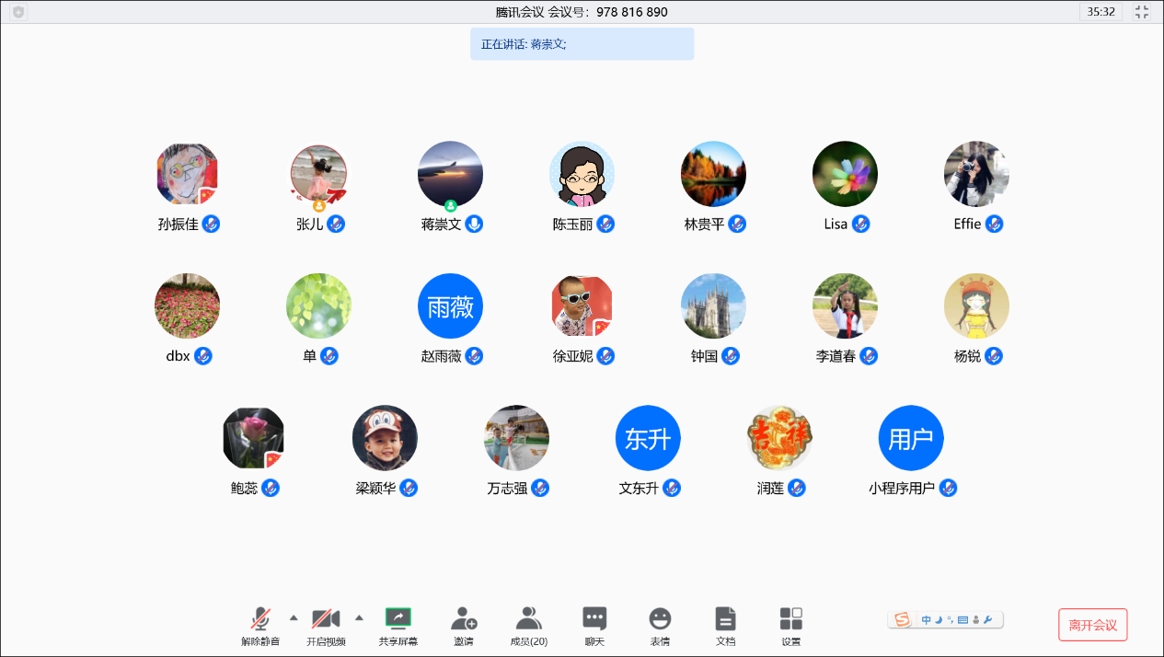Screen dimensions: 1164x657
Task: Select 孙振佳's avatar
Action: click(188, 174)
